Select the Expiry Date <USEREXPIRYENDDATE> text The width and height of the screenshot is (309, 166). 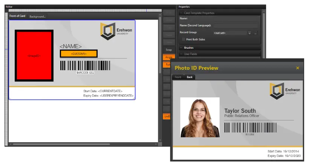(108, 95)
